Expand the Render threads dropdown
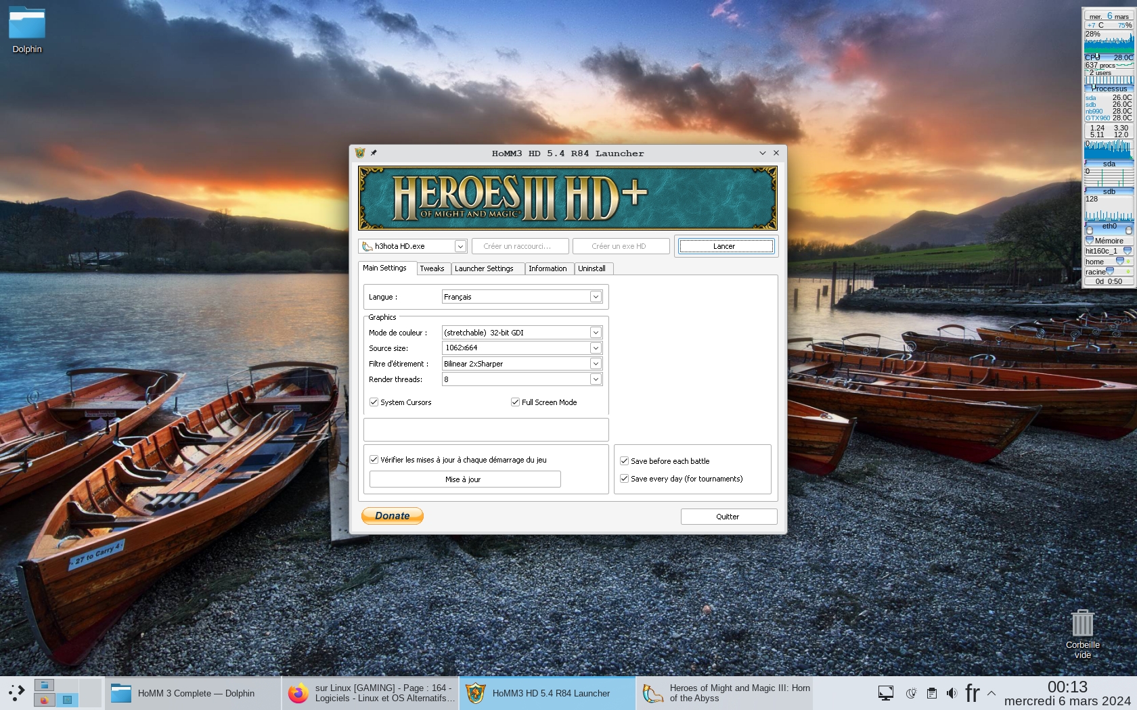Screen dimensions: 1137x710 (596, 379)
